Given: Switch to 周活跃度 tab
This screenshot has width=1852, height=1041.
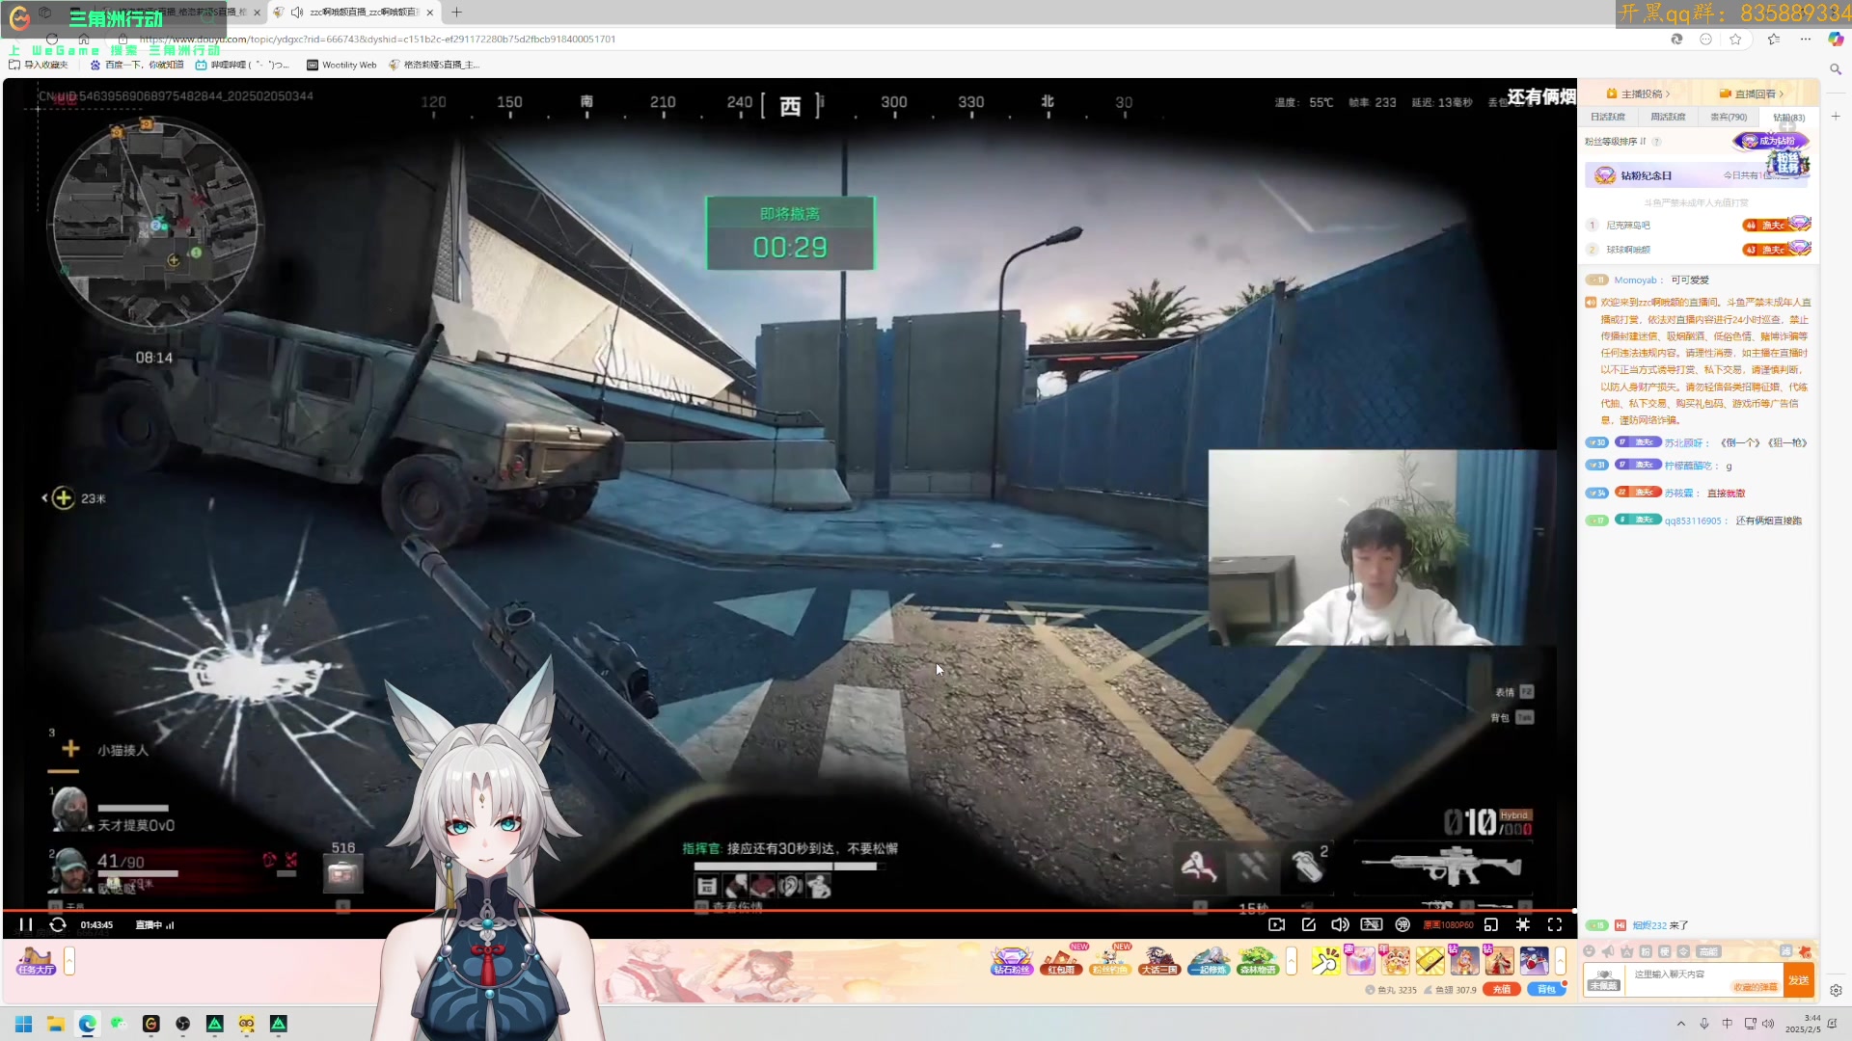Looking at the screenshot, I should pyautogui.click(x=1668, y=117).
